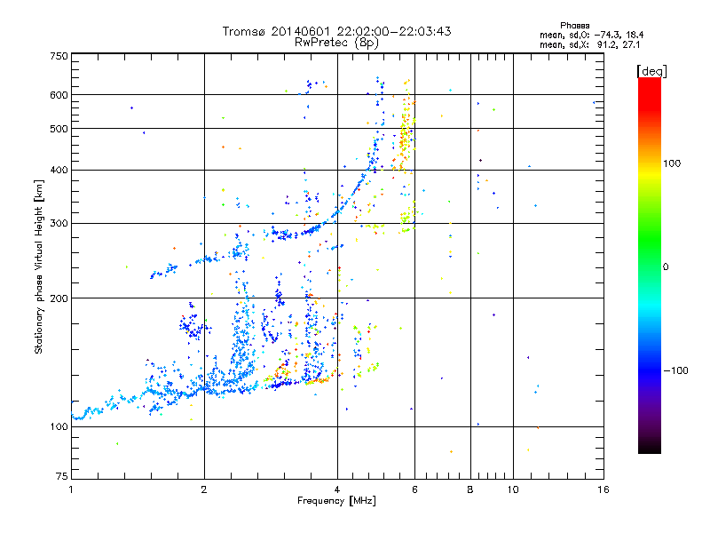Image resolution: width=710 pixels, height=533 pixels.
Task: Select the "Frequency [MHz]" axis title
Action: [x=336, y=501]
